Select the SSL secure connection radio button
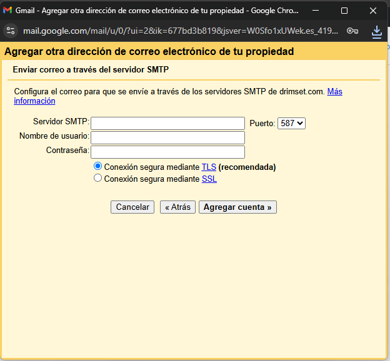Screen dimensions: 390x361 tap(97, 178)
